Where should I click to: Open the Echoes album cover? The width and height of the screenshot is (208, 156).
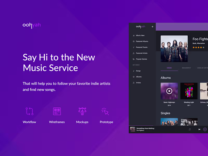click(x=204, y=91)
